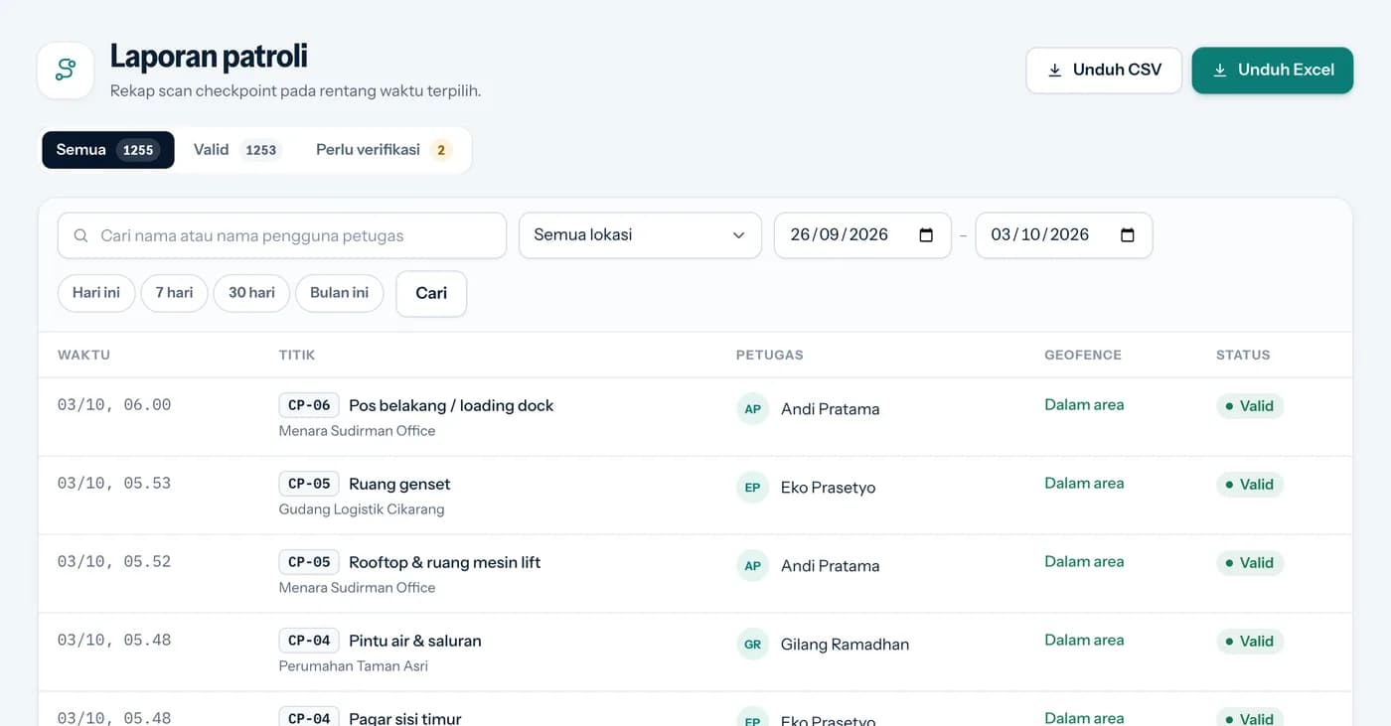This screenshot has height=726, width=1391.
Task: Click the Gilang Ramadhan officer name
Action: tap(845, 645)
